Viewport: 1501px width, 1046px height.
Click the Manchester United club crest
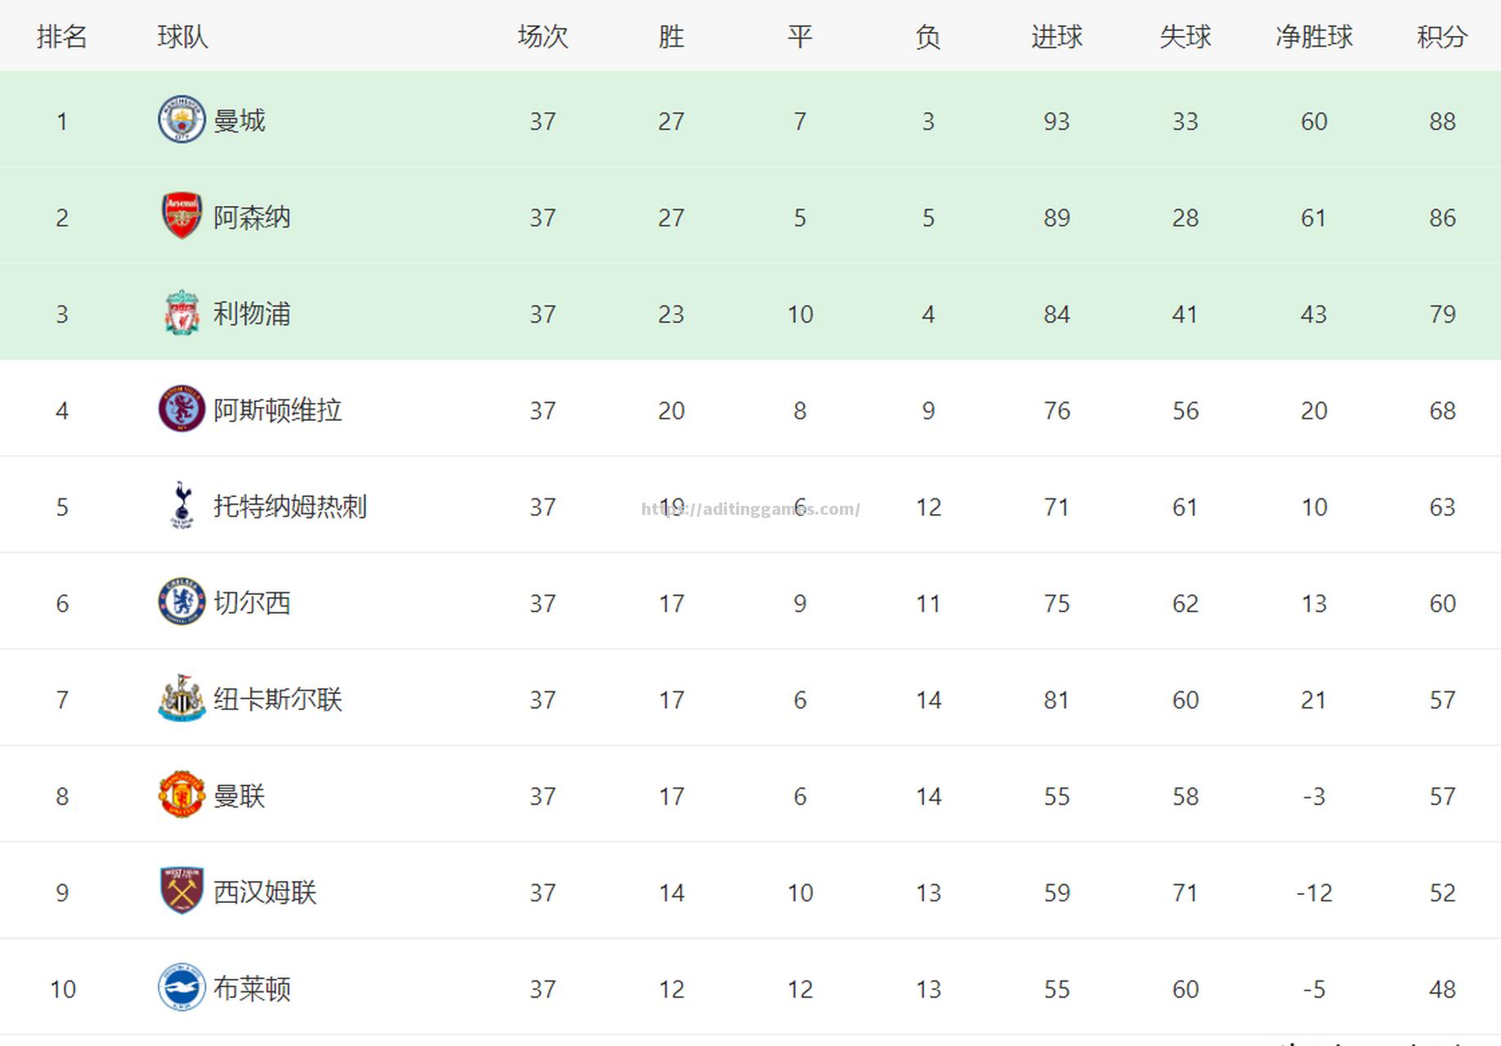(x=181, y=794)
